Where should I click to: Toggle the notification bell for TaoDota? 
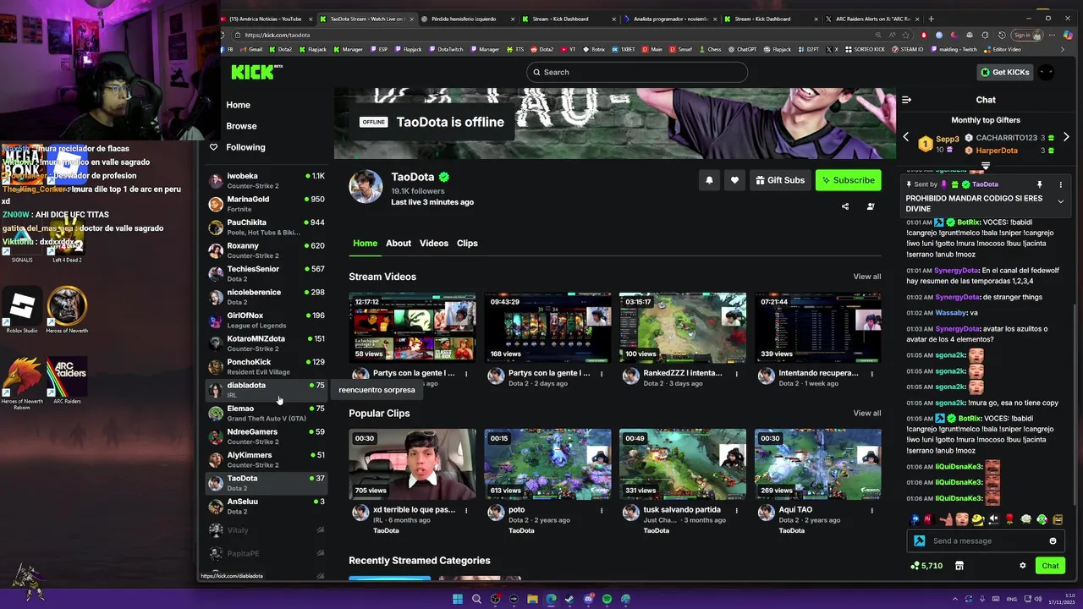pyautogui.click(x=709, y=180)
